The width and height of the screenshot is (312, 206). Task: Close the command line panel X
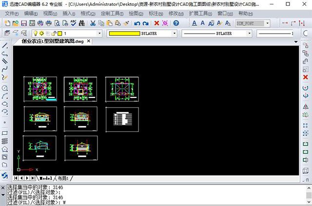pyautogui.click(x=3, y=188)
